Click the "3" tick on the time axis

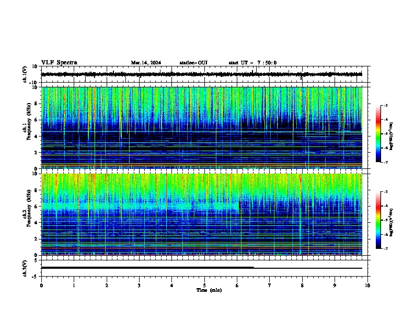point(139,285)
